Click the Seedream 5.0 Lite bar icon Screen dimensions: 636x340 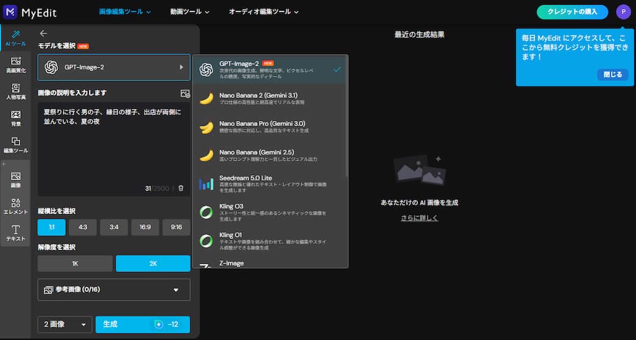click(x=206, y=184)
